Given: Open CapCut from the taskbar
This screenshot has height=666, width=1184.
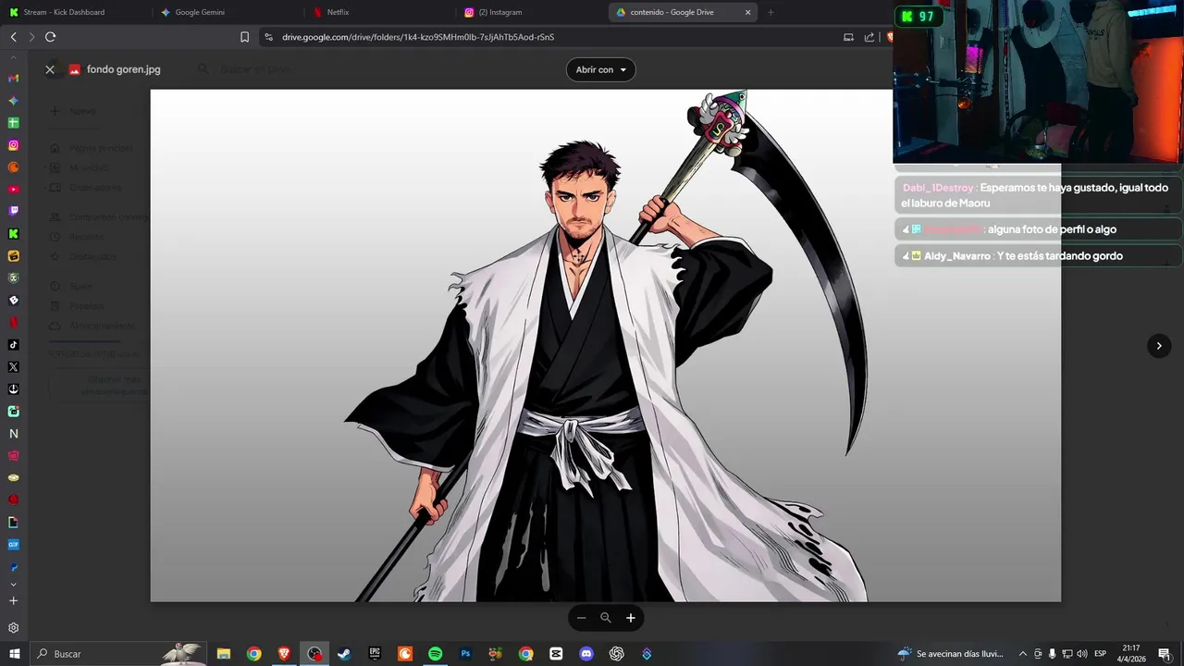Looking at the screenshot, I should click(x=556, y=654).
